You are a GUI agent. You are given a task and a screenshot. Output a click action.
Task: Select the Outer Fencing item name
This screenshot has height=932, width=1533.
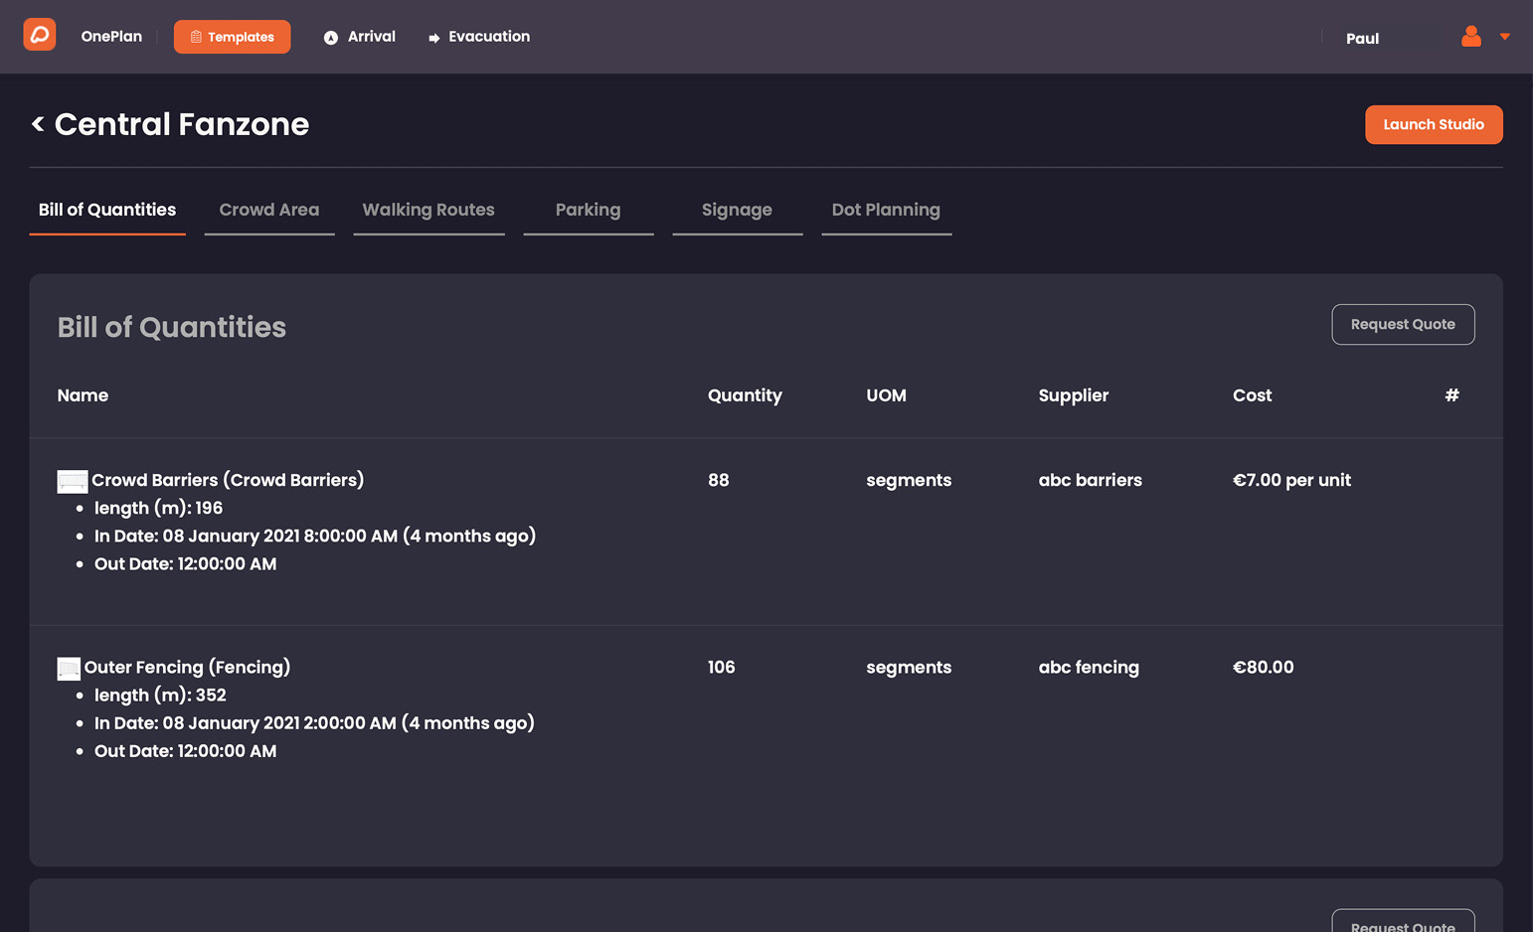[187, 668]
